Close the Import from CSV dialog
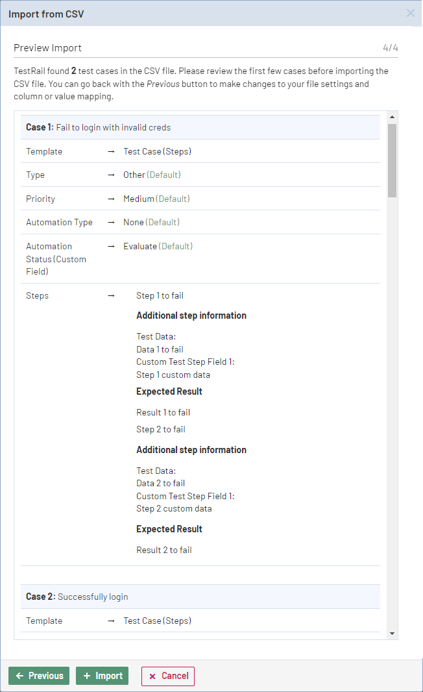Screen dimensions: 423x692 pos(410,13)
